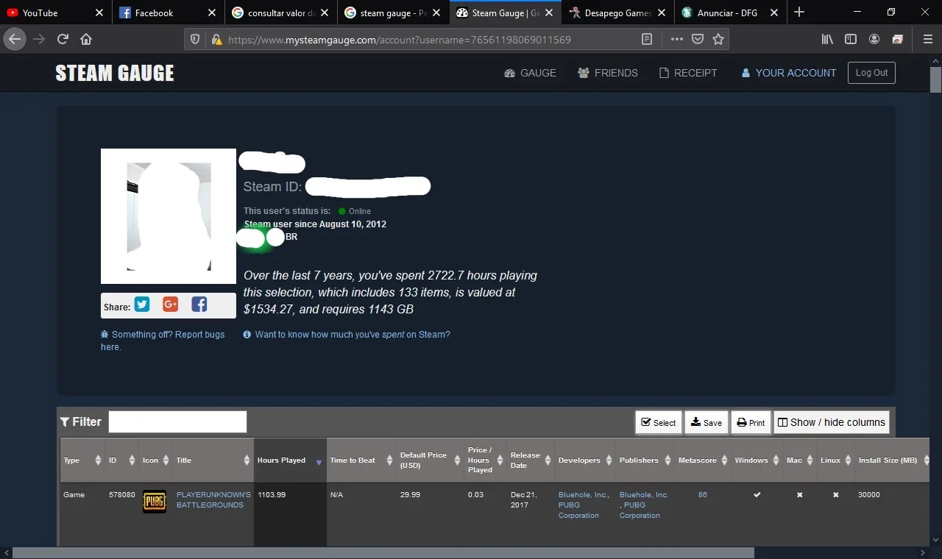Sort table by ID column
The image size is (942, 559).
coord(121,460)
